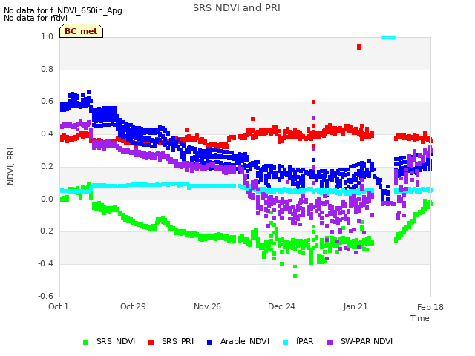Click the Dec 24 x-axis label
Screen dimensions: 475x356
pyautogui.click(x=281, y=306)
